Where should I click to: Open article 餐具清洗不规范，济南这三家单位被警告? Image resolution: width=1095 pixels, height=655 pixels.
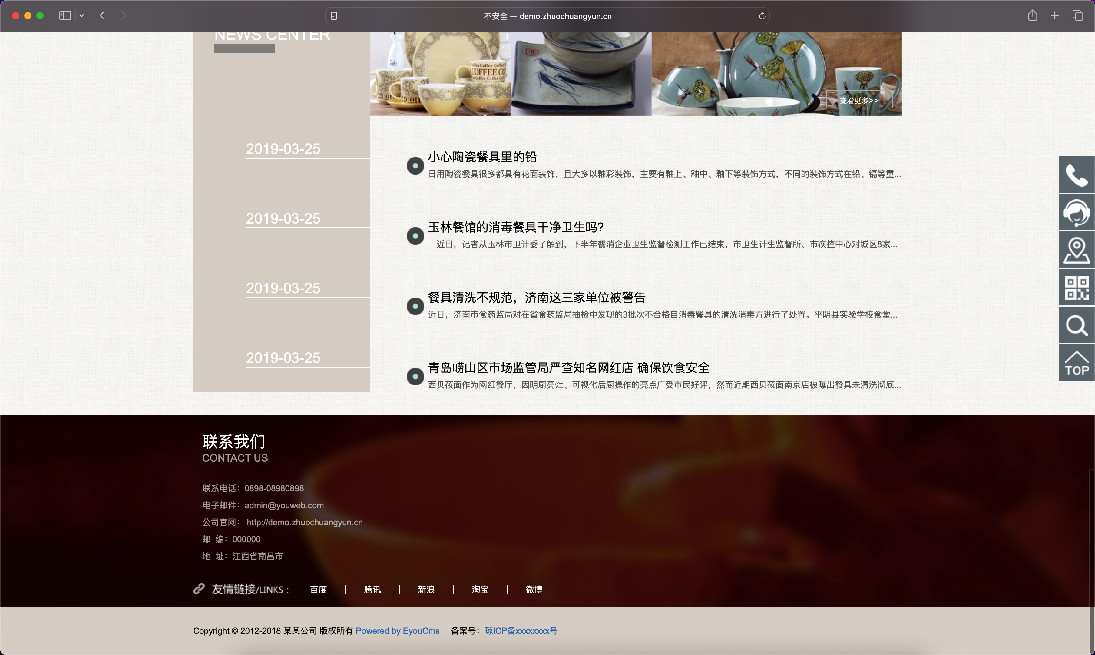pyautogui.click(x=537, y=297)
